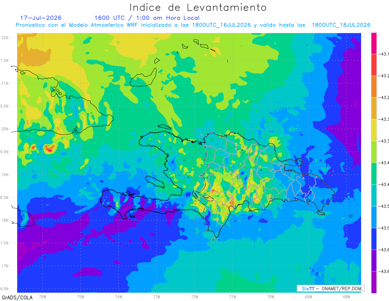Pick the orange colorbar swatch
The width and height of the screenshot is (389, 301).
(x=374, y=86)
